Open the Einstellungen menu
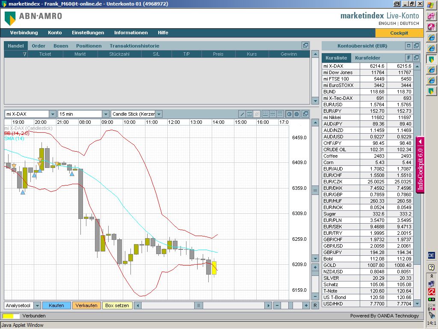 tap(88, 33)
